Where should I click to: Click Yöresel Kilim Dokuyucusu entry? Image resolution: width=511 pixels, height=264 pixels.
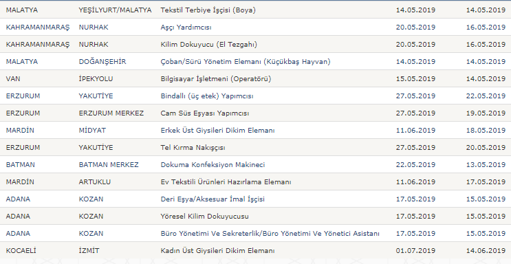point(204,217)
